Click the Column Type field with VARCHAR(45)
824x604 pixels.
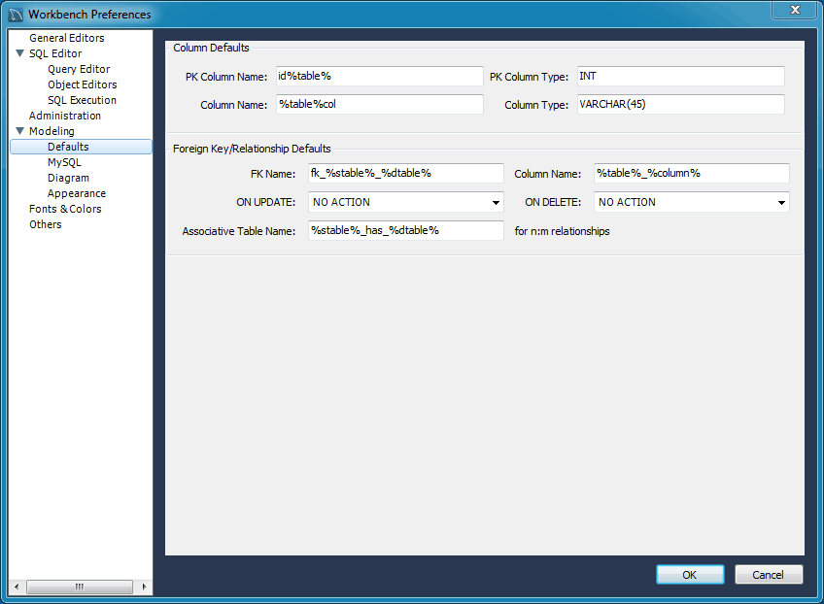click(x=681, y=105)
